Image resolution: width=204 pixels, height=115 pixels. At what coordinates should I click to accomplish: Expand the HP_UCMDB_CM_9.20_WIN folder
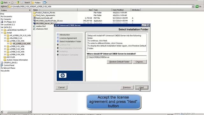(5, 35)
